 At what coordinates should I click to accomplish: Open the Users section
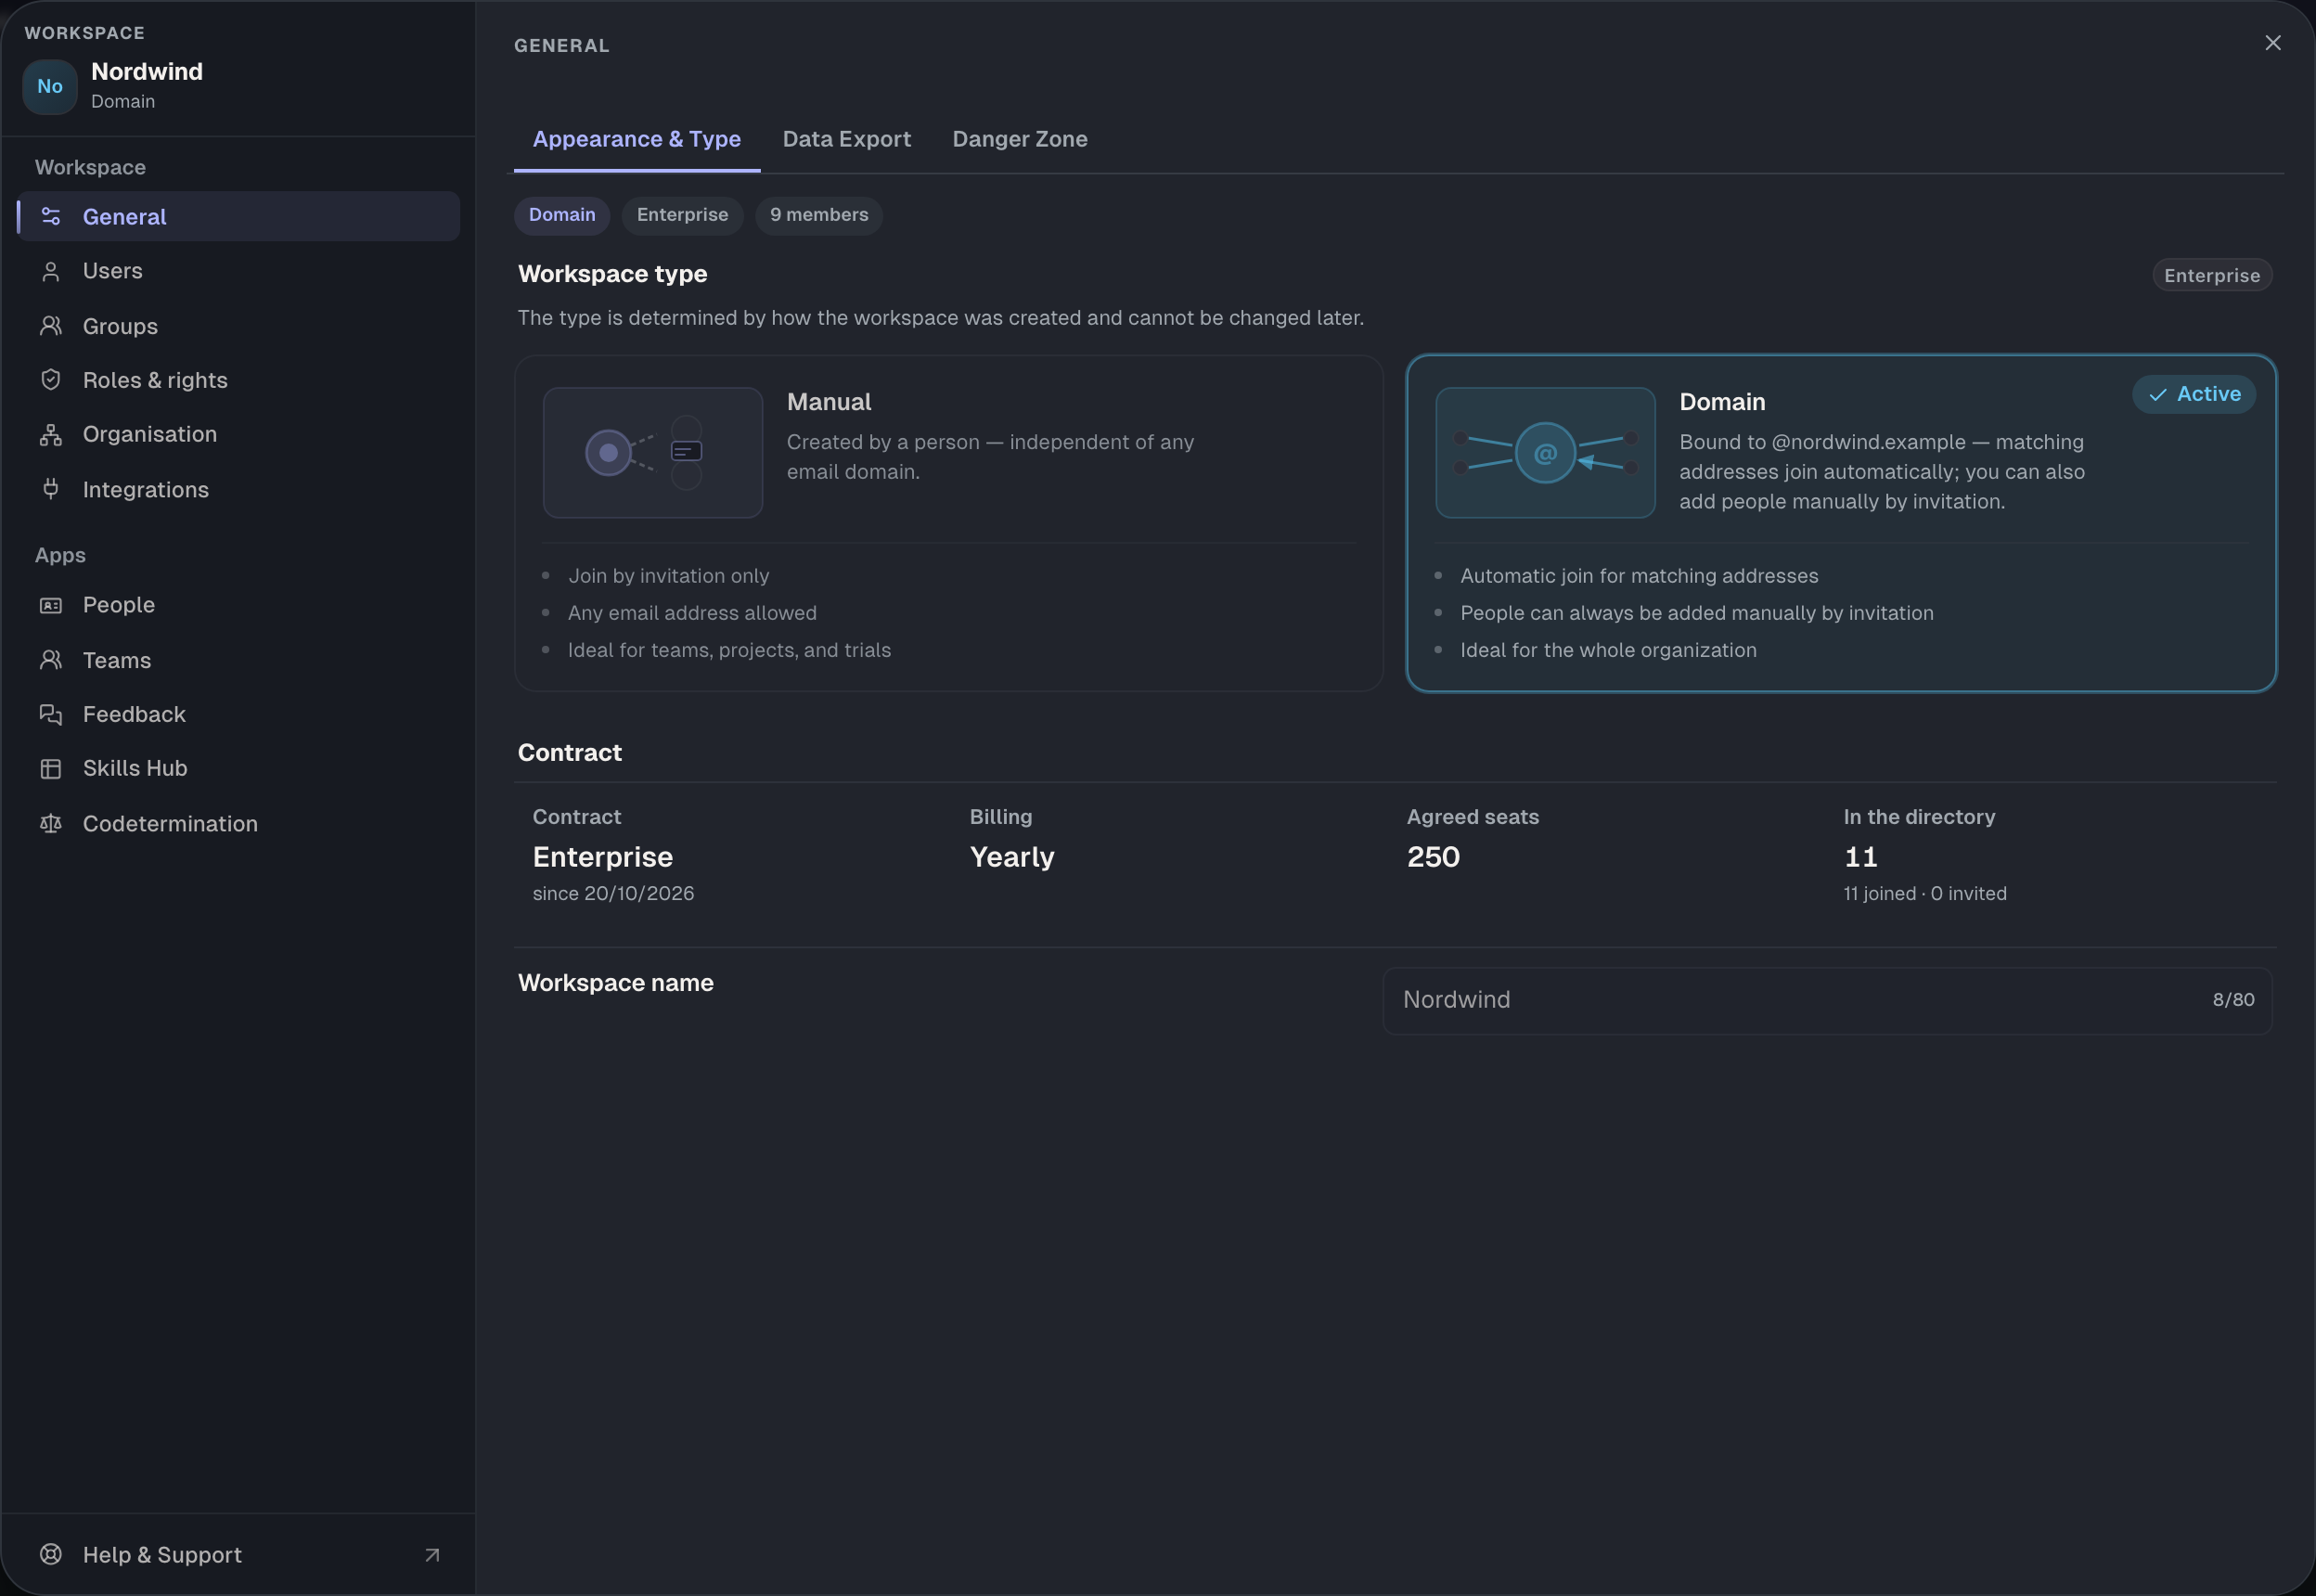[239, 271]
